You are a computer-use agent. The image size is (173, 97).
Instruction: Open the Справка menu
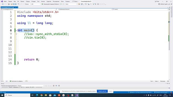[x=67, y=1]
